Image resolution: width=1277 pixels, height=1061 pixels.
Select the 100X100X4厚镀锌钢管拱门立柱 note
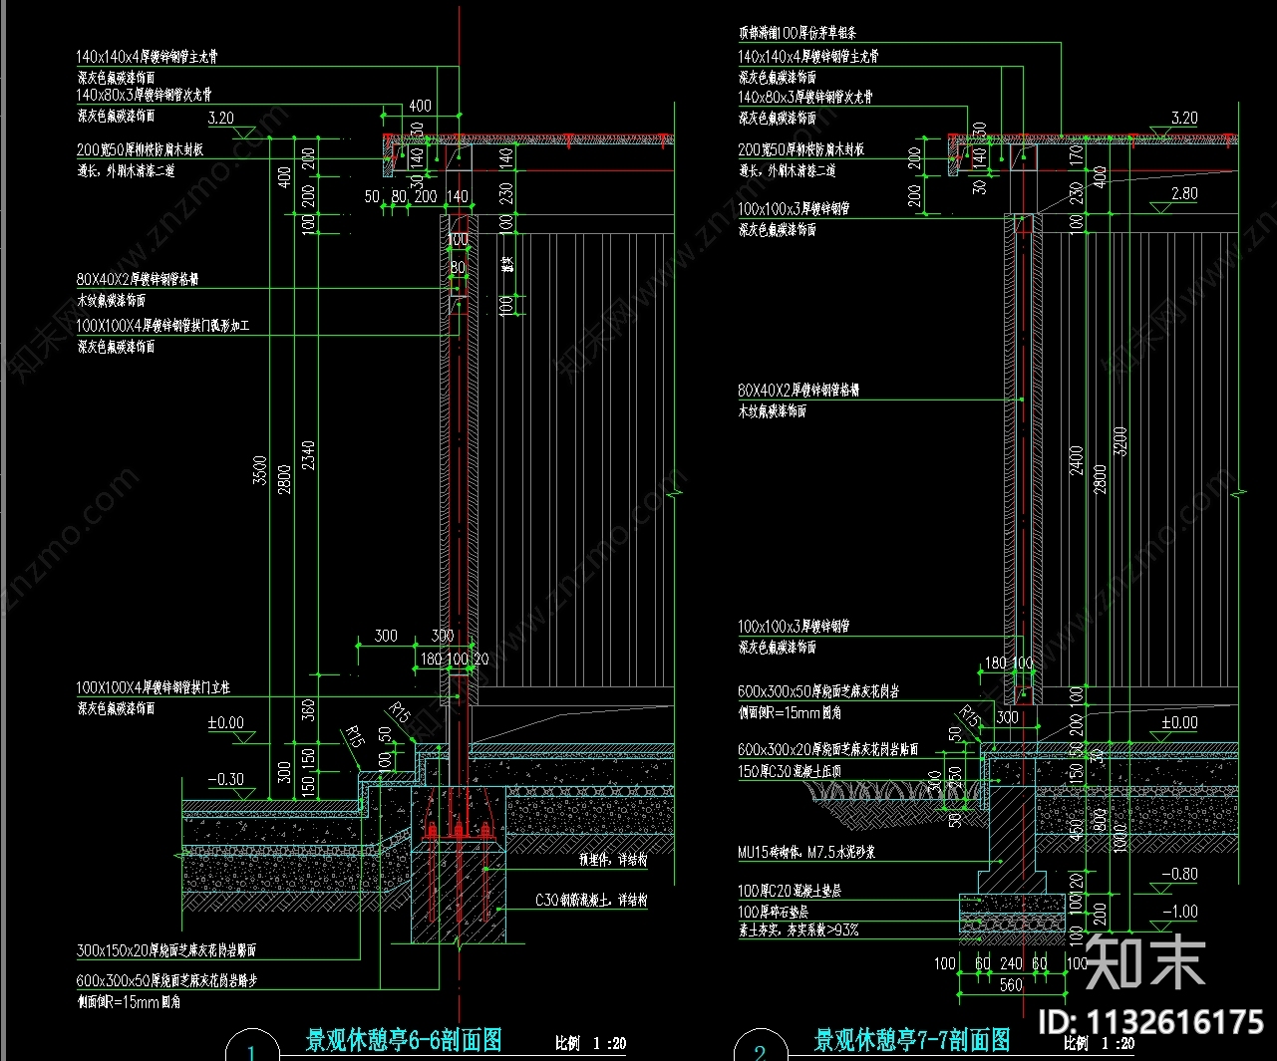pos(154,687)
